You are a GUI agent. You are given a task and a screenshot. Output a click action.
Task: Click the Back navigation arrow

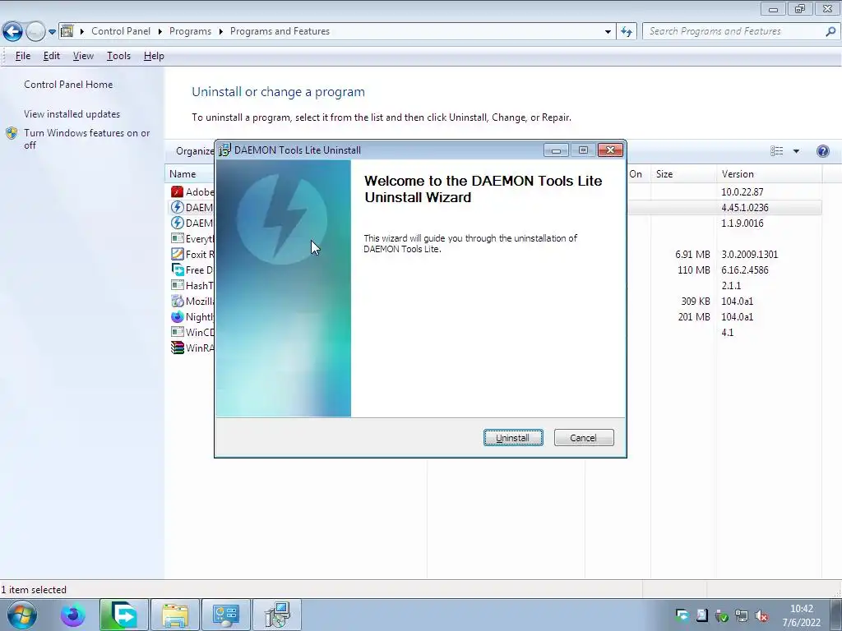pyautogui.click(x=13, y=32)
